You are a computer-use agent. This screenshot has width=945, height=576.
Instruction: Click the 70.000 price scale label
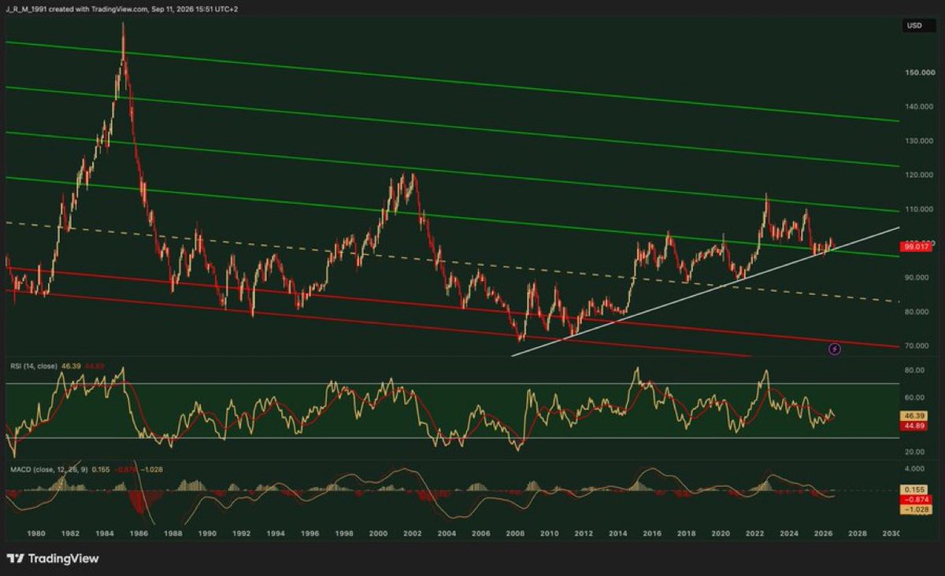point(917,346)
